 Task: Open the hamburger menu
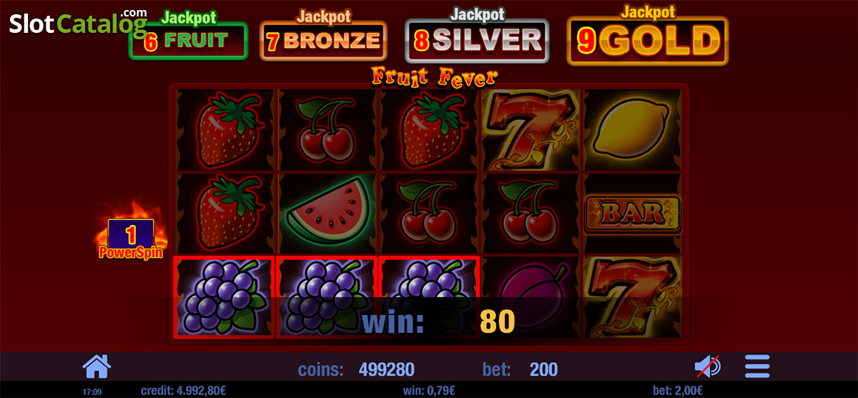point(757,367)
